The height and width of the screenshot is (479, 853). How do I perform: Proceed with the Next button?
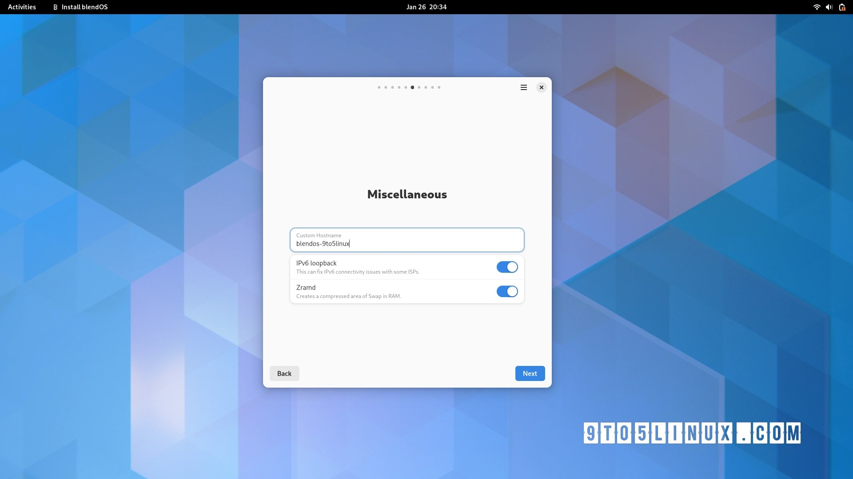click(x=530, y=373)
